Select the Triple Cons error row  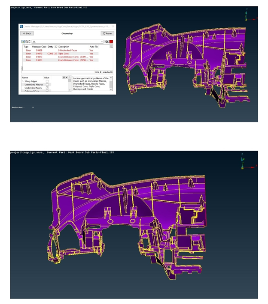coord(64,54)
